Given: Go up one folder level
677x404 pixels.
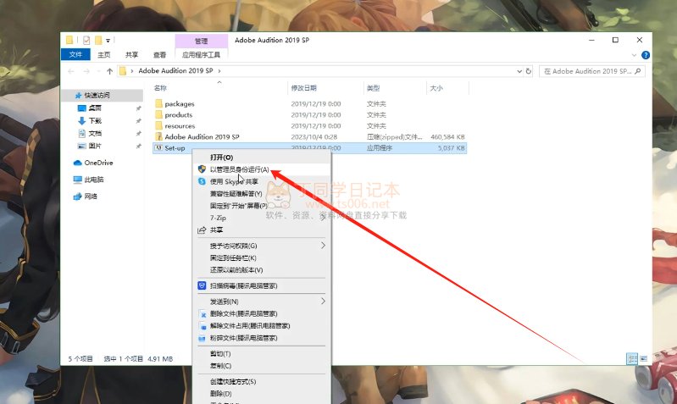Looking at the screenshot, I should point(109,71).
